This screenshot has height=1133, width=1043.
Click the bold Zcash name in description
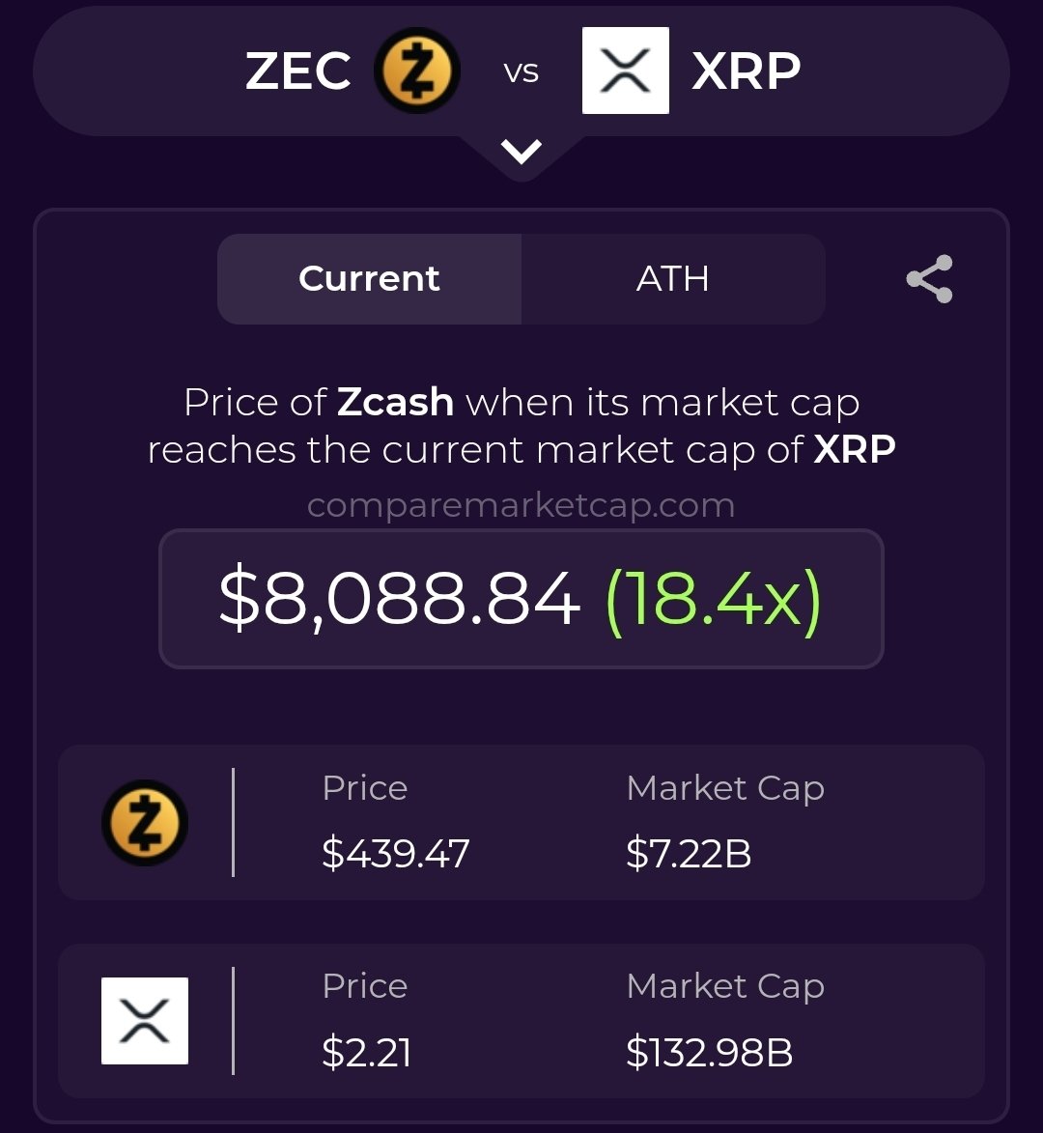click(x=395, y=402)
